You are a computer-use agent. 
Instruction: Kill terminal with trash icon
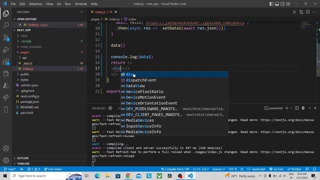click(303, 108)
